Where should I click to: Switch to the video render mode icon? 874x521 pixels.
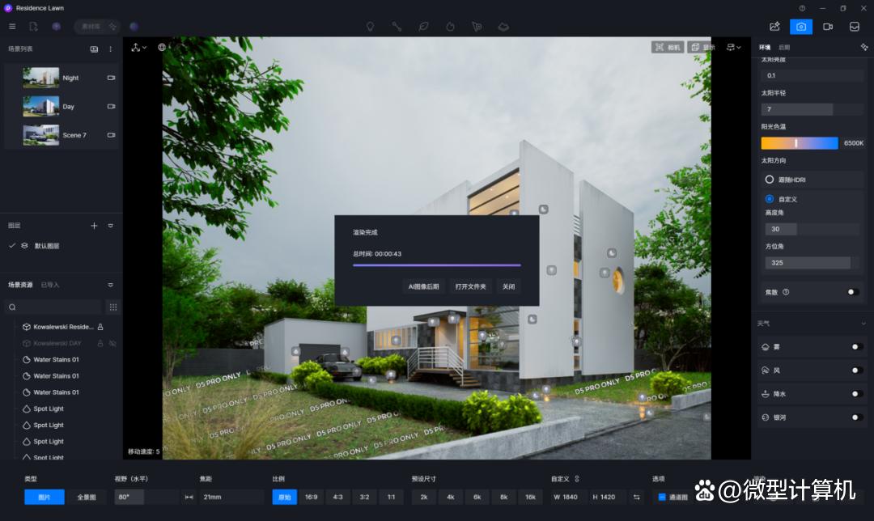pyautogui.click(x=828, y=27)
